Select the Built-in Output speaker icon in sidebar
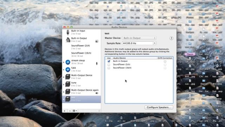The image size is (225, 127). (68, 40)
